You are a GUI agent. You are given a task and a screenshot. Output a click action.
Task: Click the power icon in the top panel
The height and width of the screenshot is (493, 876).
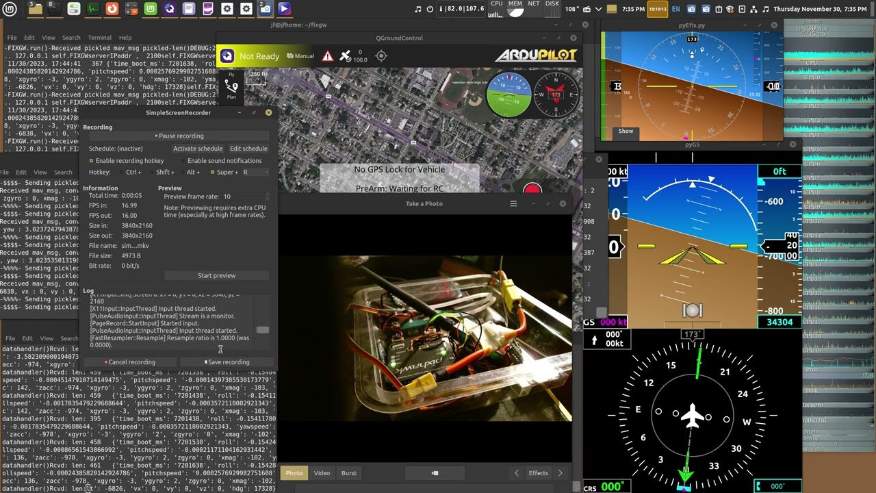pyautogui.click(x=430, y=9)
